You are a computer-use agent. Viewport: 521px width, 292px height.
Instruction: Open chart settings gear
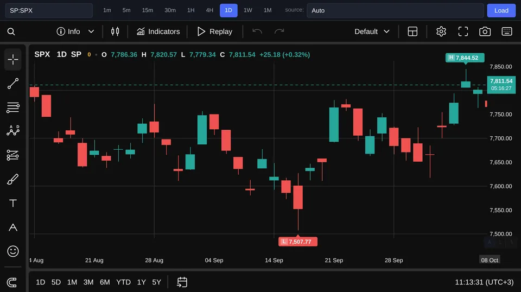pyautogui.click(x=441, y=31)
